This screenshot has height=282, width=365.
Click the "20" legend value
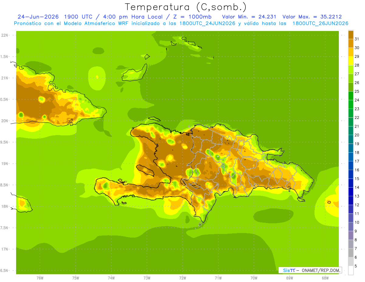pyautogui.click(x=357, y=135)
